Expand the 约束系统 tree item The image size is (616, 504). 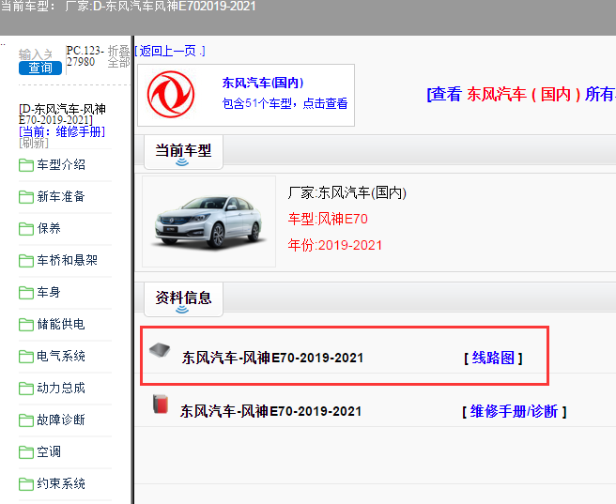click(61, 484)
